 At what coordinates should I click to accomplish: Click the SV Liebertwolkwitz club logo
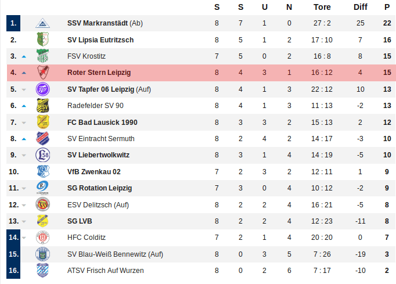point(43,155)
